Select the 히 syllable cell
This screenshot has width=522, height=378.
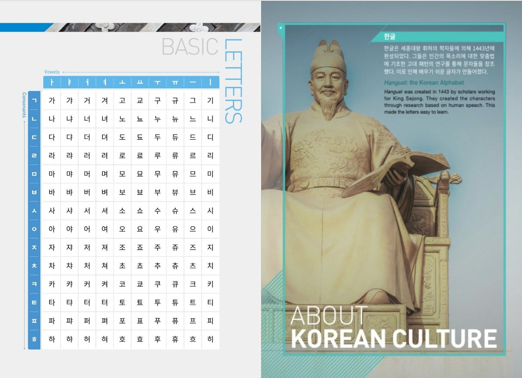pyautogui.click(x=210, y=340)
